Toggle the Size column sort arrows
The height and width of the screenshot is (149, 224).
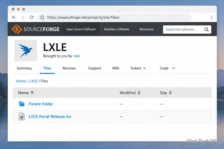point(170,93)
